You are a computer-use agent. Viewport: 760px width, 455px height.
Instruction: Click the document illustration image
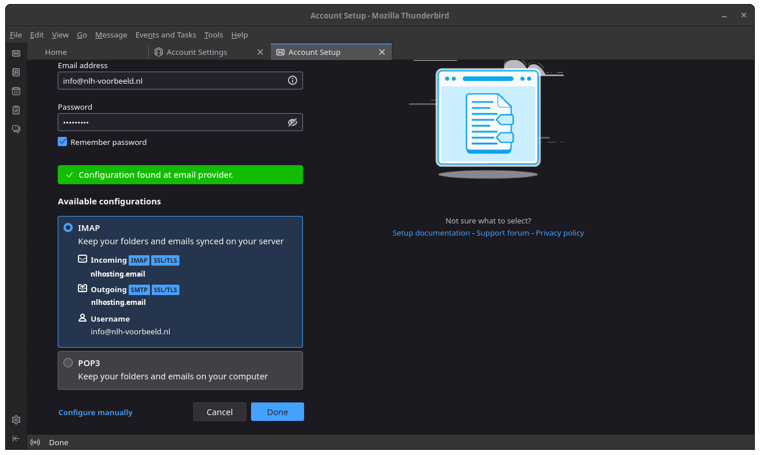(488, 118)
